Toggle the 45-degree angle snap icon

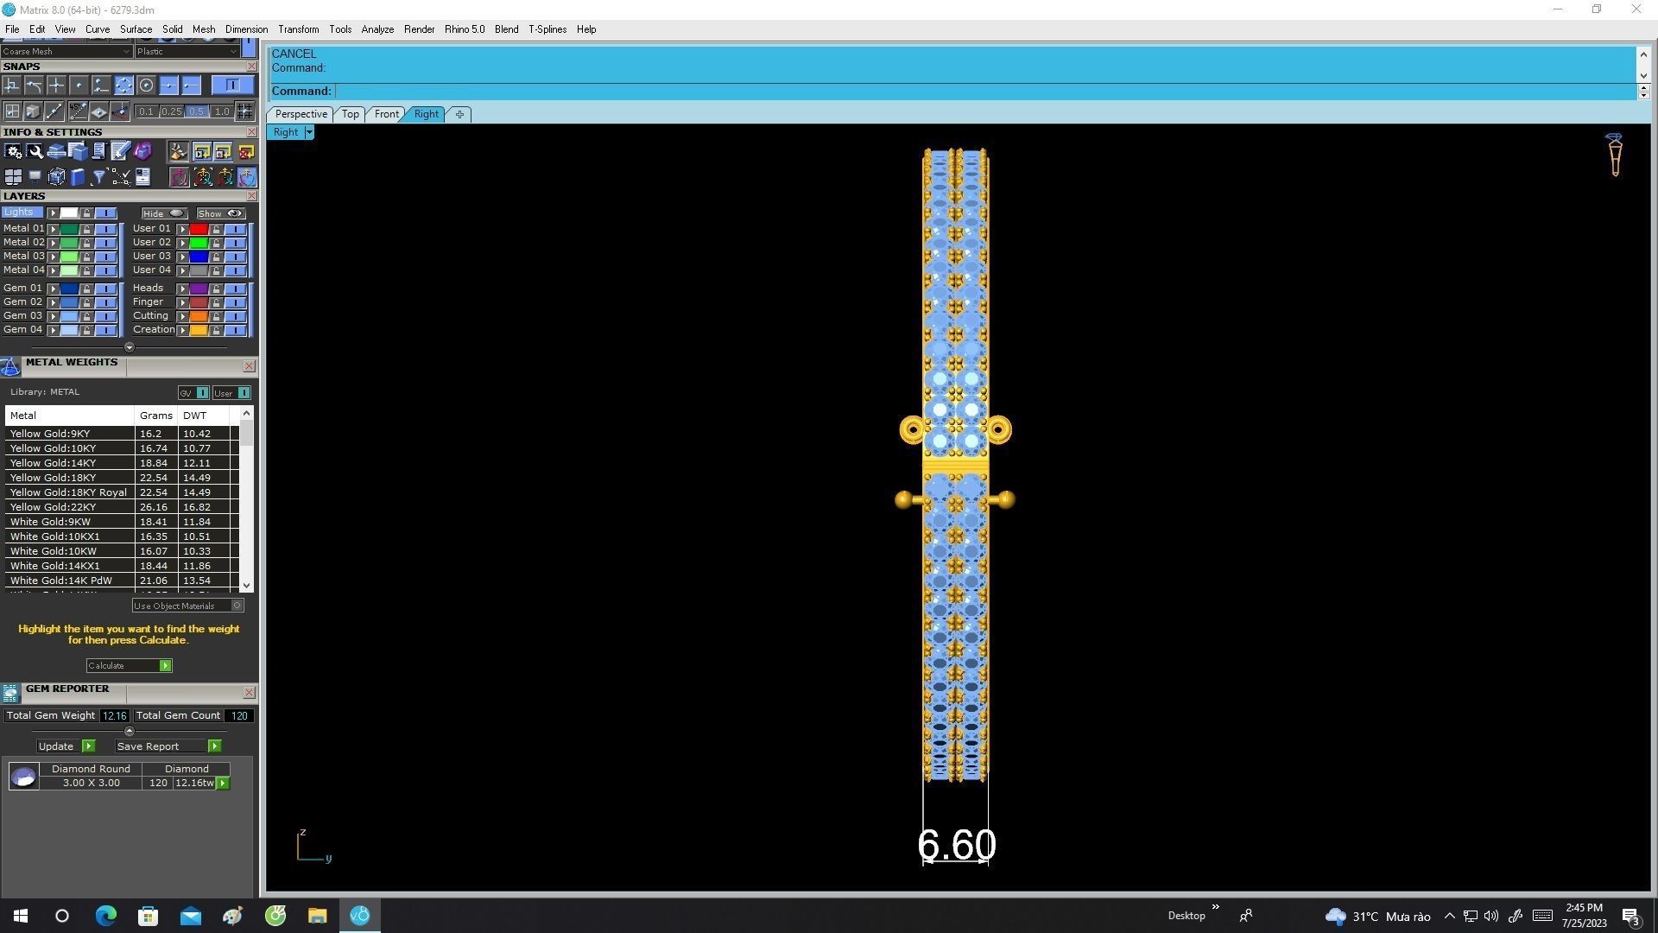pos(78,111)
